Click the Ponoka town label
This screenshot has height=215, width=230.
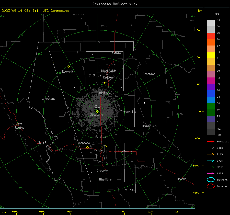click(117, 53)
